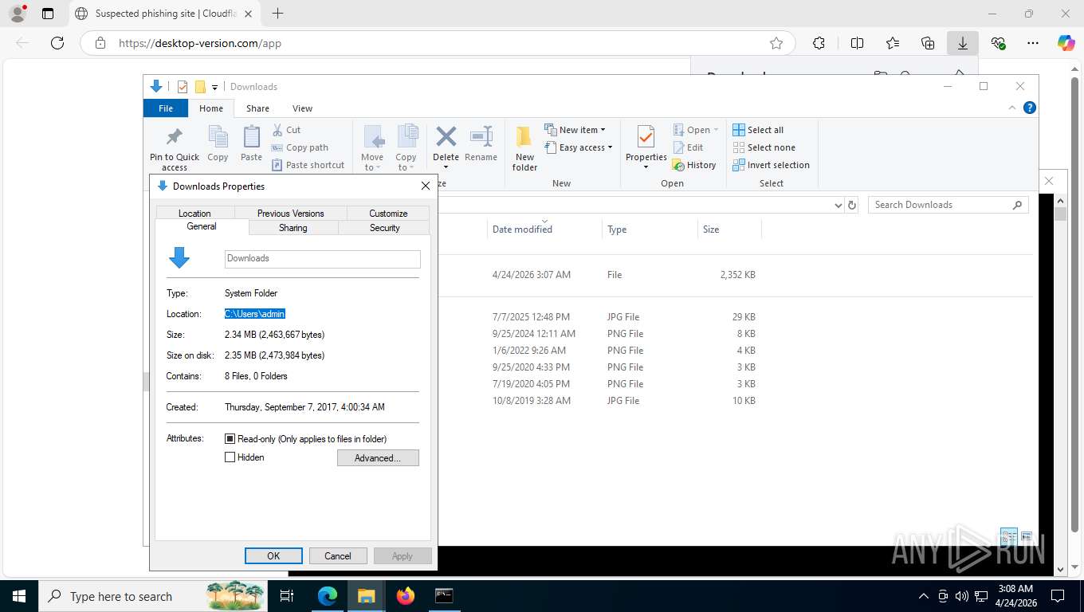Image resolution: width=1084 pixels, height=612 pixels.
Task: Open the Easy access dropdown
Action: [579, 147]
